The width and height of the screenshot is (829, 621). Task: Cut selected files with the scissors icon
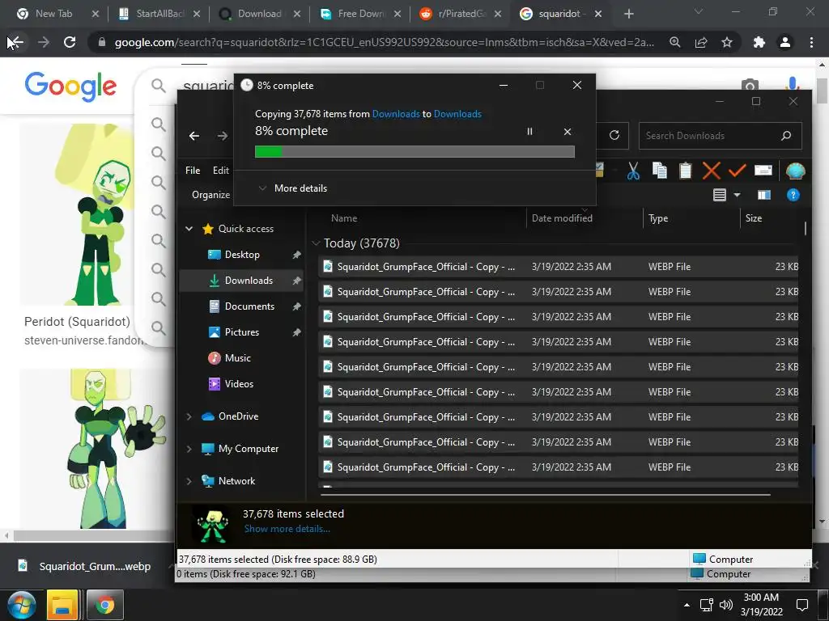click(633, 171)
